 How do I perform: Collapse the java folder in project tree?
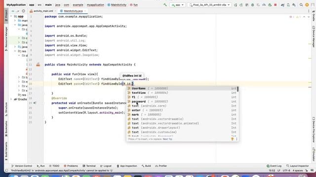(x=15, y=25)
